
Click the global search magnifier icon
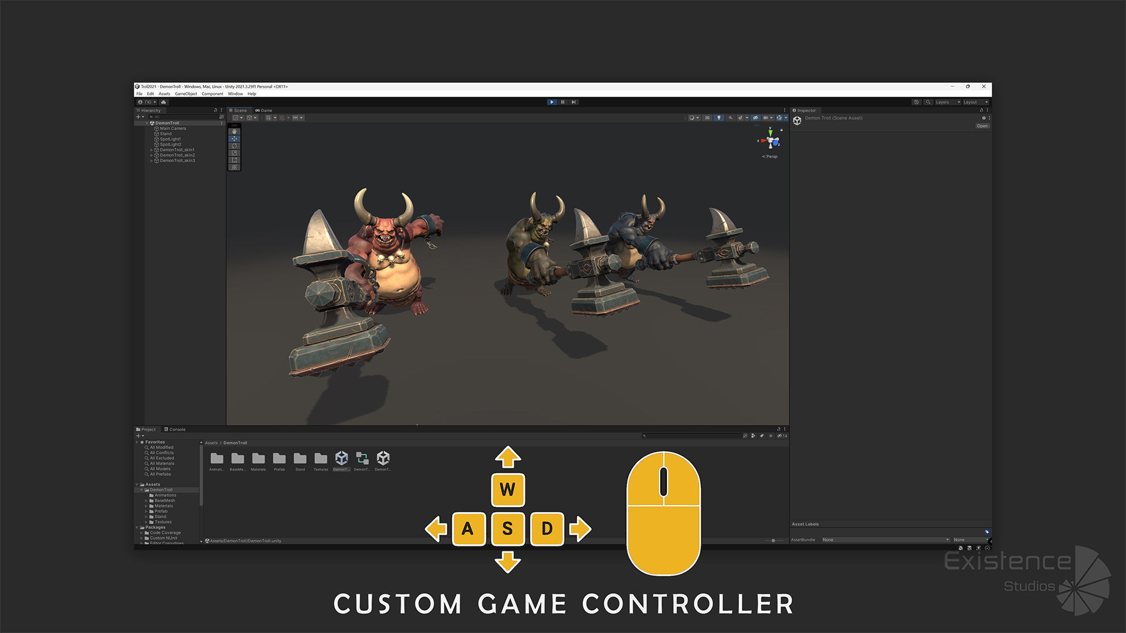click(x=928, y=102)
